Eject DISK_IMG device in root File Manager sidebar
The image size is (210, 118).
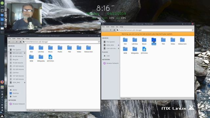(118, 45)
